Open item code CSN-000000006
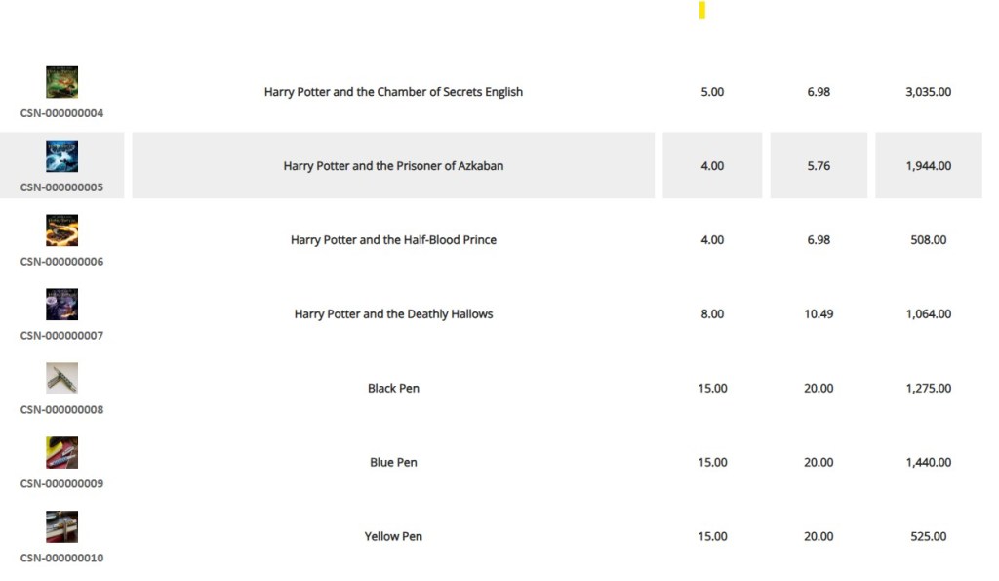This screenshot has width=999, height=581. point(60,261)
